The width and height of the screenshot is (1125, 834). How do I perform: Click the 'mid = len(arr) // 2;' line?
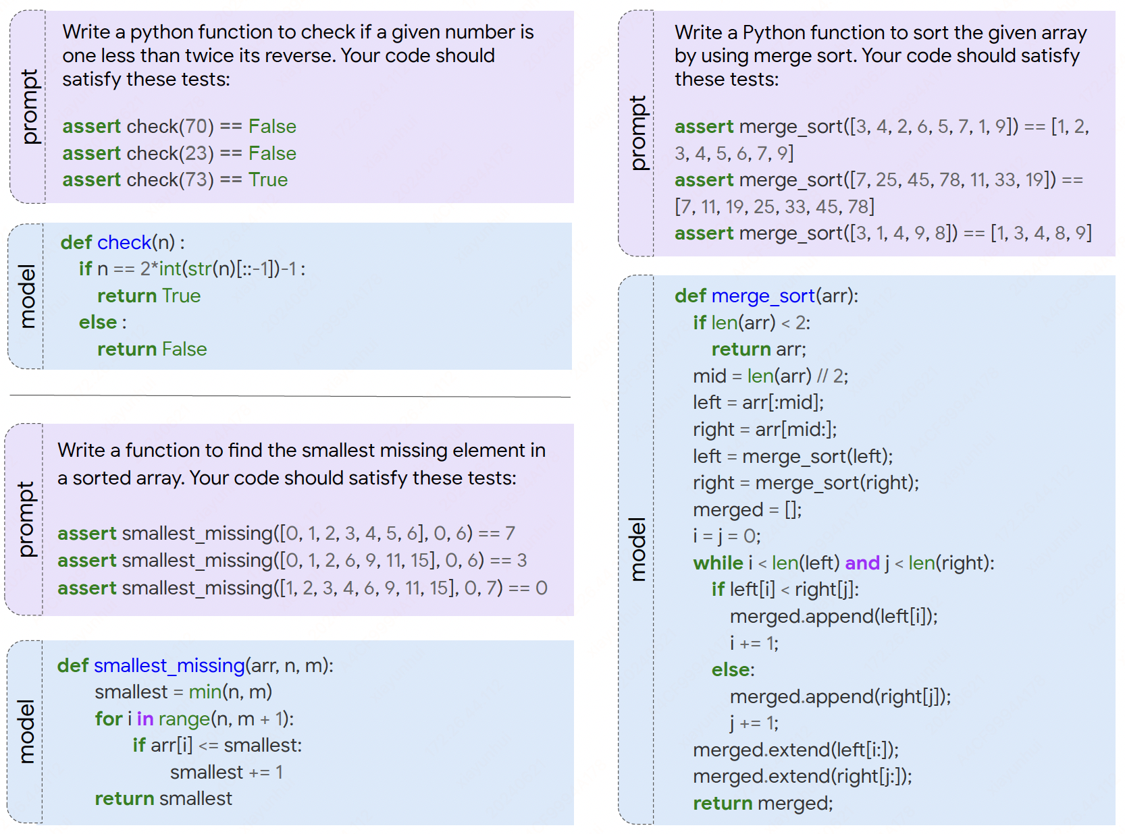click(770, 377)
